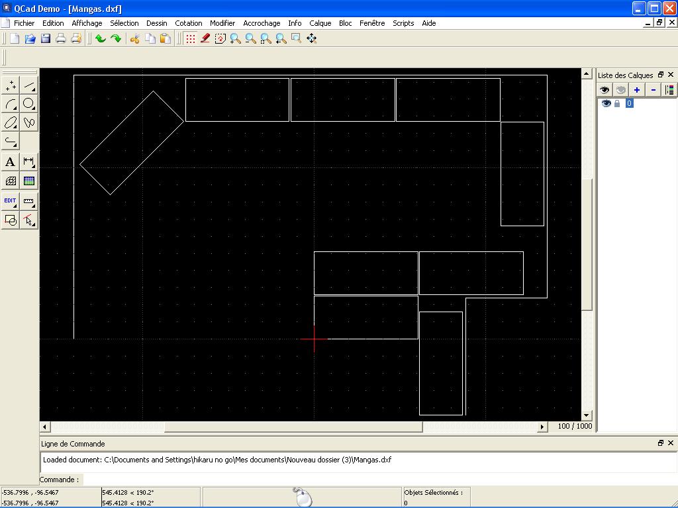Screen dimensions: 678x508
Task: Toggle visibility eye of layer 0
Action: pos(606,104)
